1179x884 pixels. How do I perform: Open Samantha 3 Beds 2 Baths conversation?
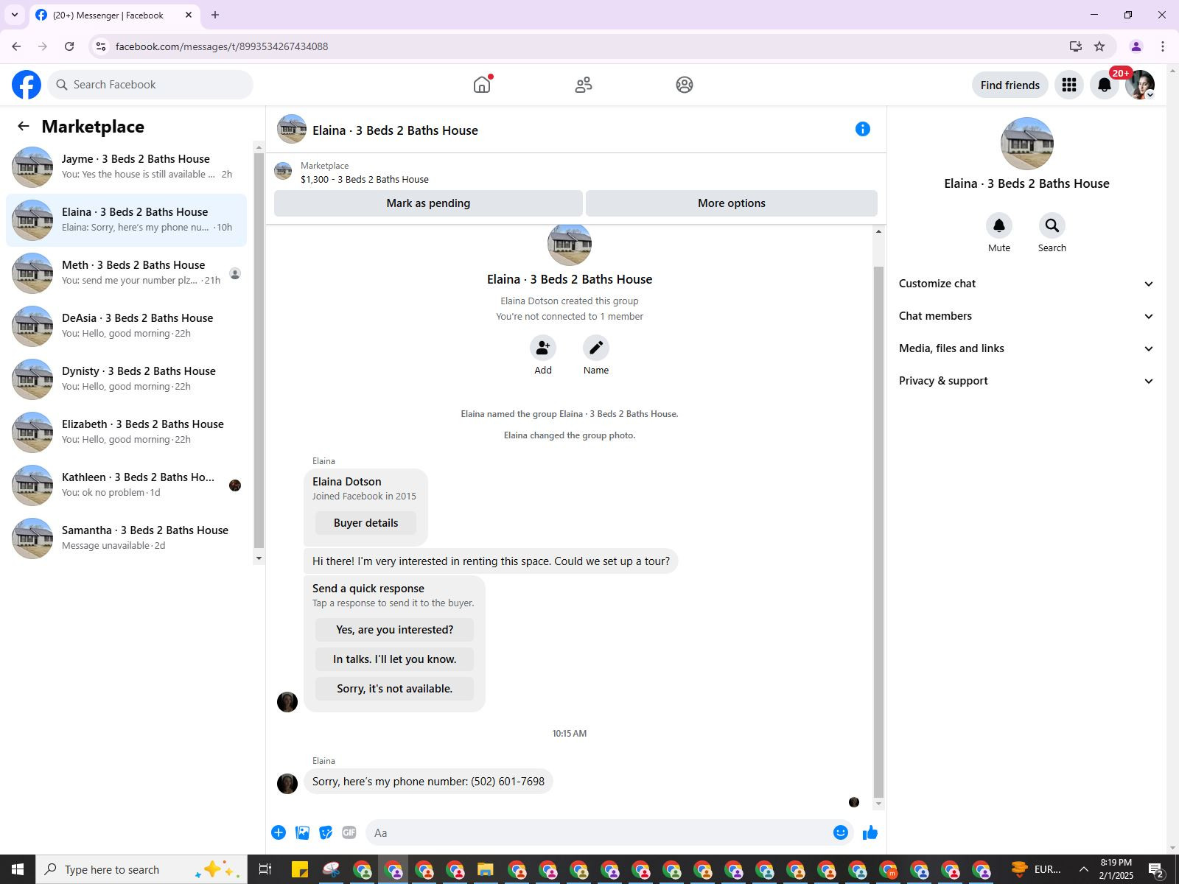click(x=127, y=539)
